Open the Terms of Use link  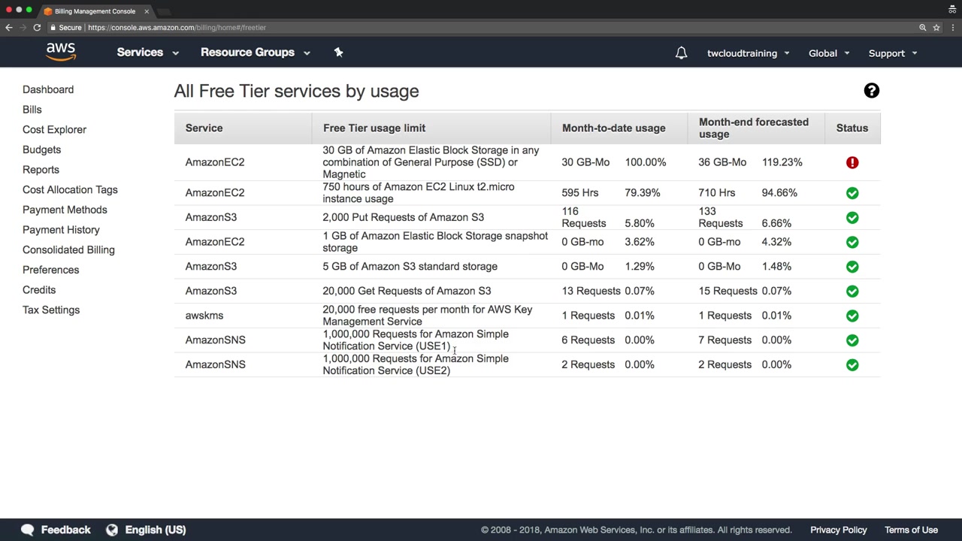[911, 530]
